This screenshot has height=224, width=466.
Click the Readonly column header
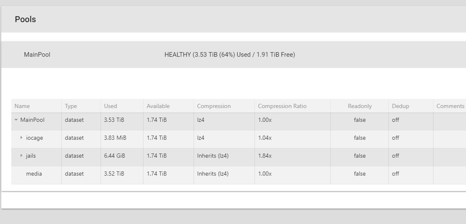[x=360, y=106]
